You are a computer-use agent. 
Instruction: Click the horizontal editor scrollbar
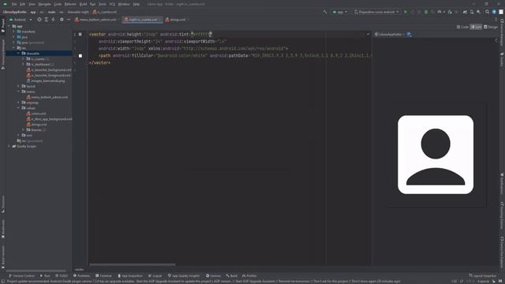[x=133, y=265]
